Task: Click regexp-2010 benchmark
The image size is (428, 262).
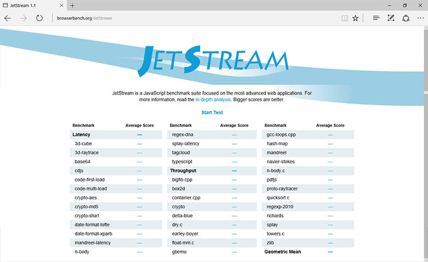Action: tap(280, 207)
